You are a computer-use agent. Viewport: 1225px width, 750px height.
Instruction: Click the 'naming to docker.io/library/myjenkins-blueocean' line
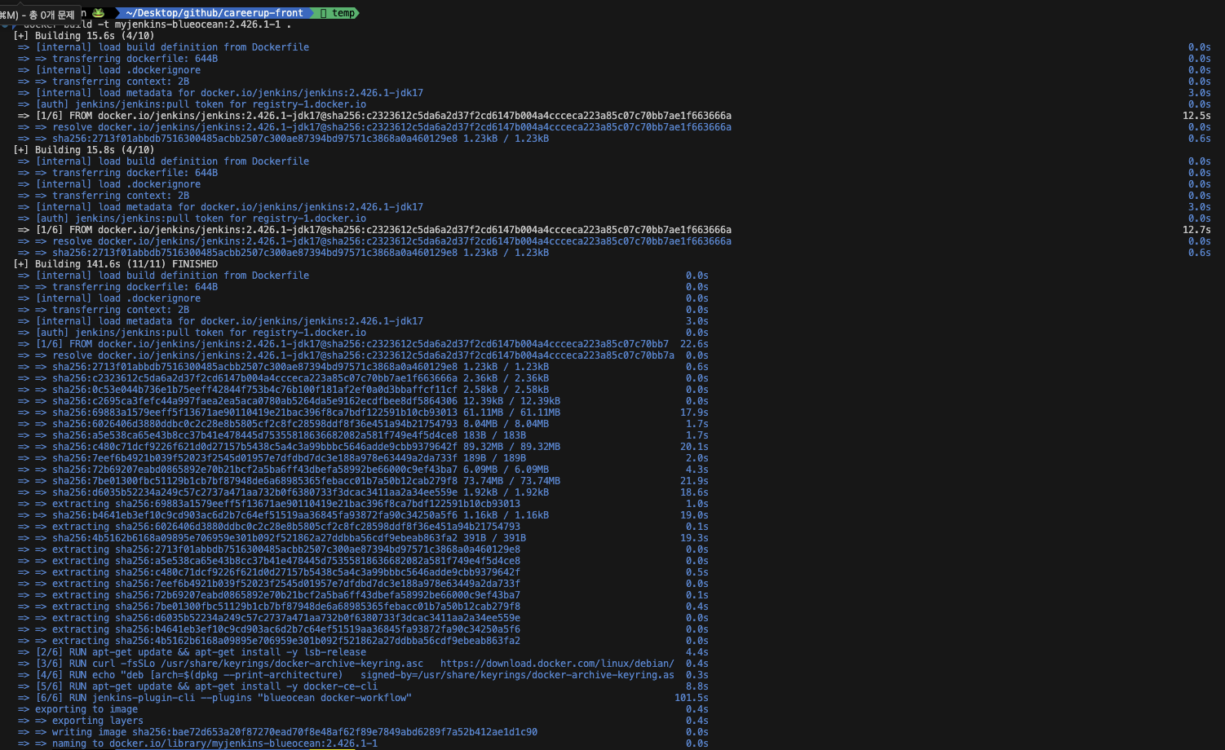point(197,743)
